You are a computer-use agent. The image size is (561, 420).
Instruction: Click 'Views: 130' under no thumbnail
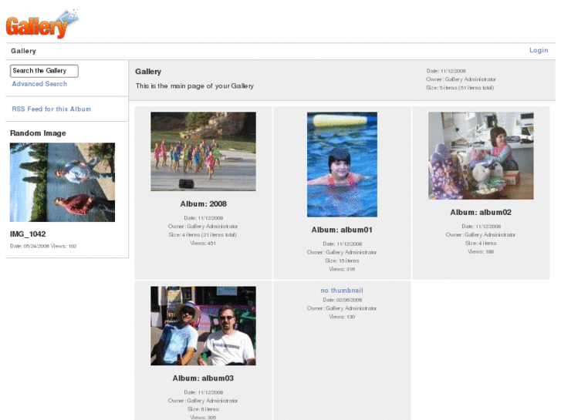[x=342, y=317]
